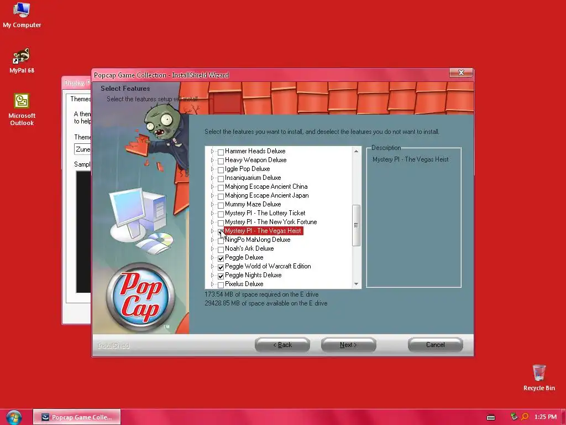
Task: Select the Mahjong Escape Ancient Japan entry
Action: (267, 195)
